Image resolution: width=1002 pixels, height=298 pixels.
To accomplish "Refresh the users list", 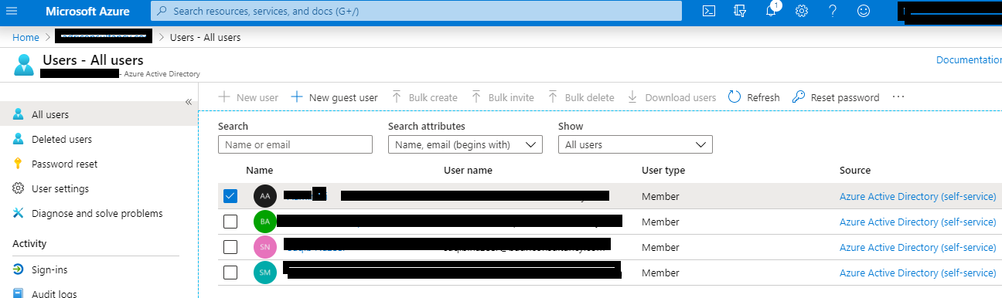I will coord(754,97).
